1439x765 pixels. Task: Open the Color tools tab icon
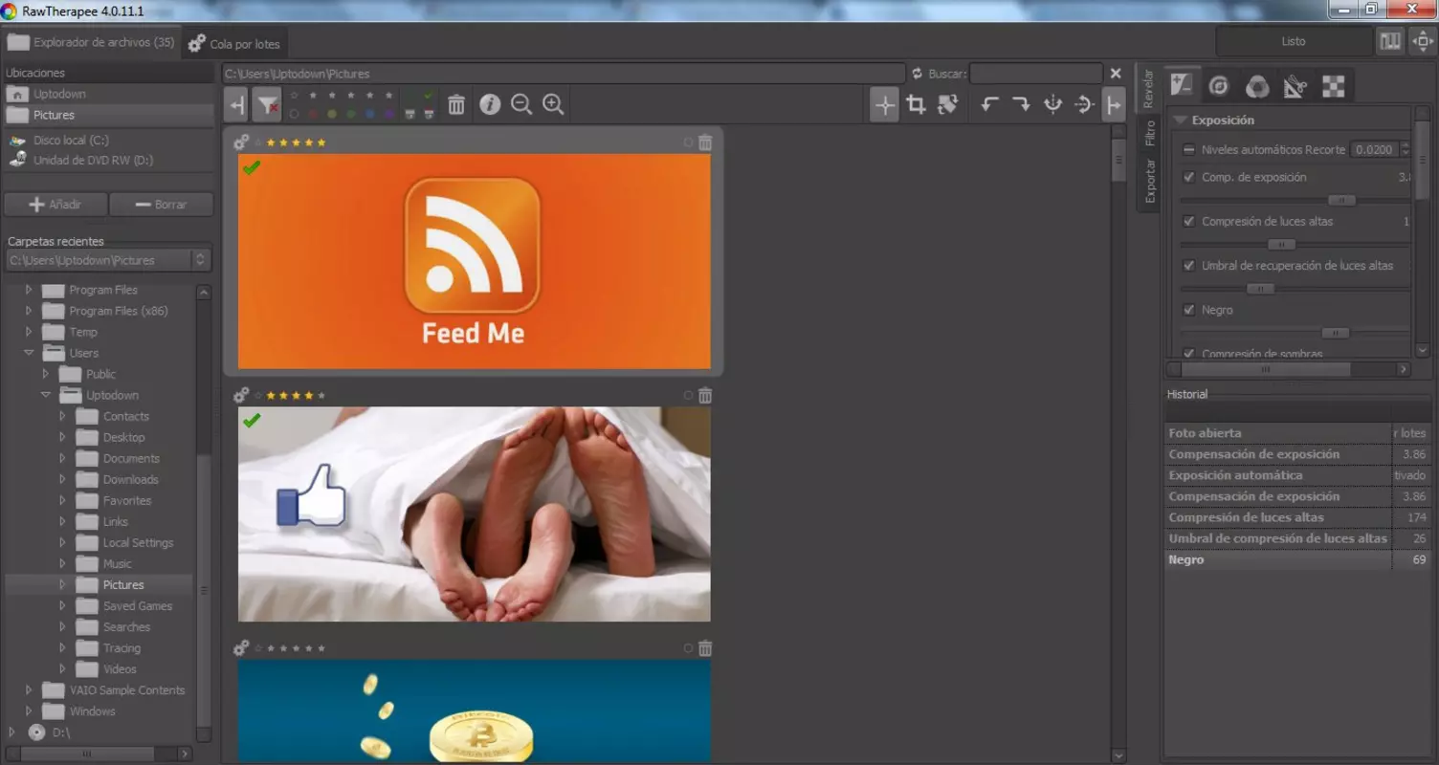1257,86
